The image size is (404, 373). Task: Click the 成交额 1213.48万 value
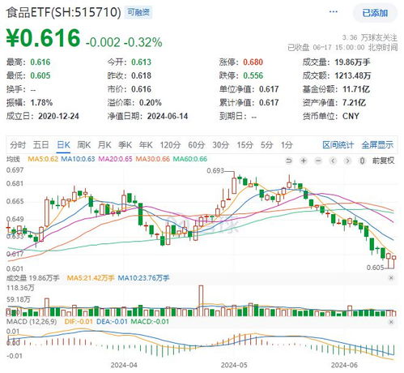point(353,75)
